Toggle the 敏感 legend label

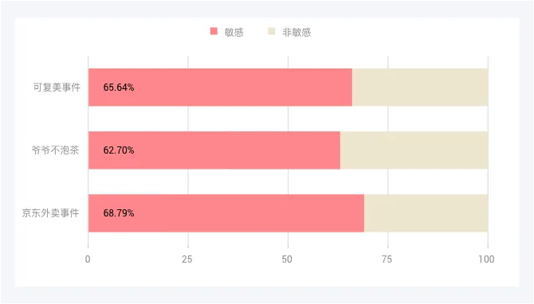234,33
